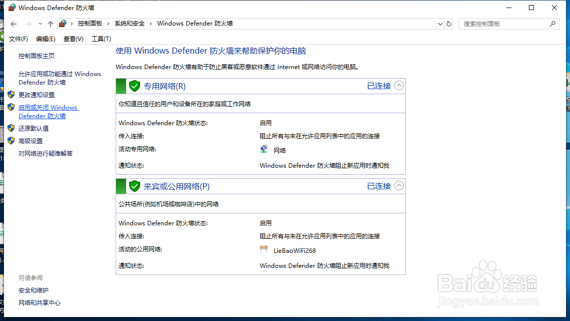Viewport: 570px width, 321px height.
Task: Click the 系统和安全 breadcrumb
Action: [x=130, y=24]
